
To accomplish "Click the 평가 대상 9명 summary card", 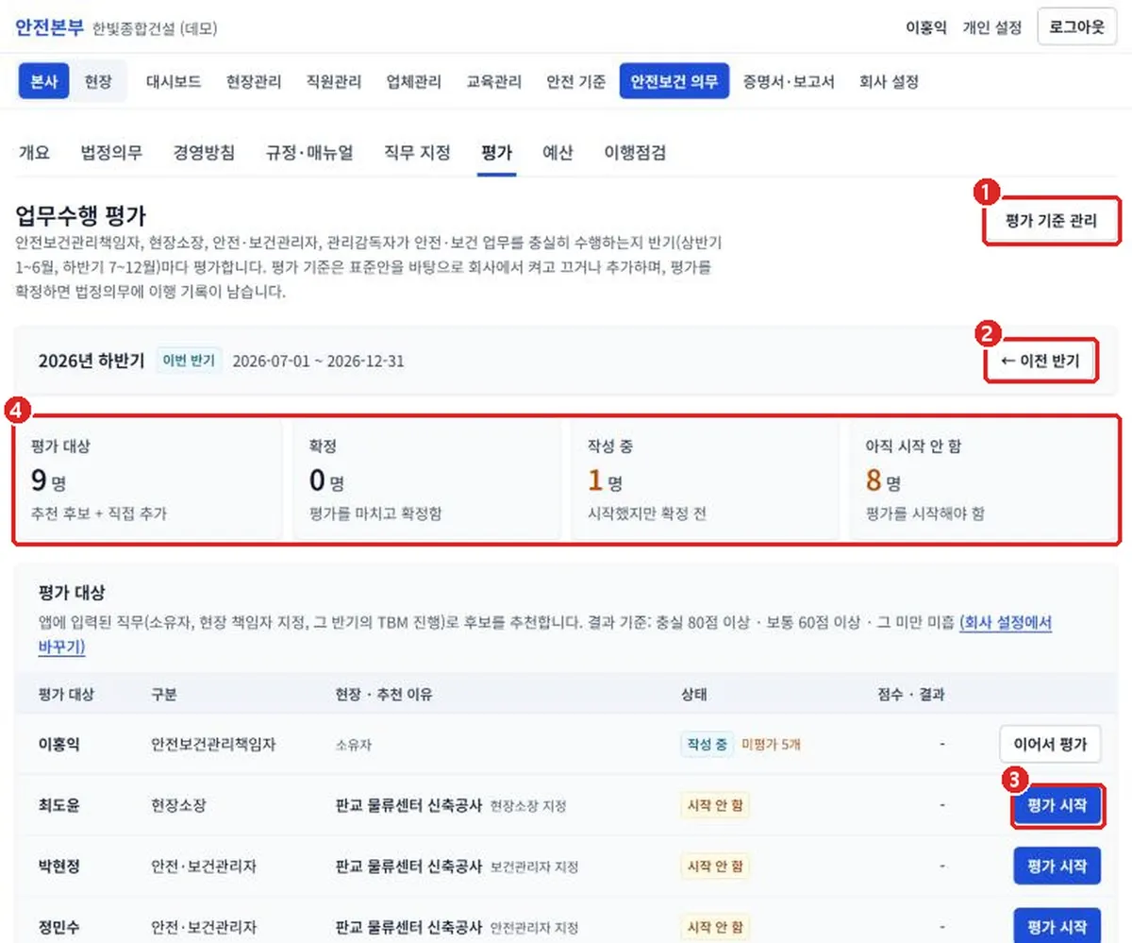I will coord(148,480).
